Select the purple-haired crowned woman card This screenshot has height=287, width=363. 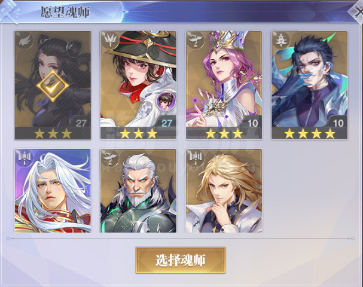click(224, 85)
